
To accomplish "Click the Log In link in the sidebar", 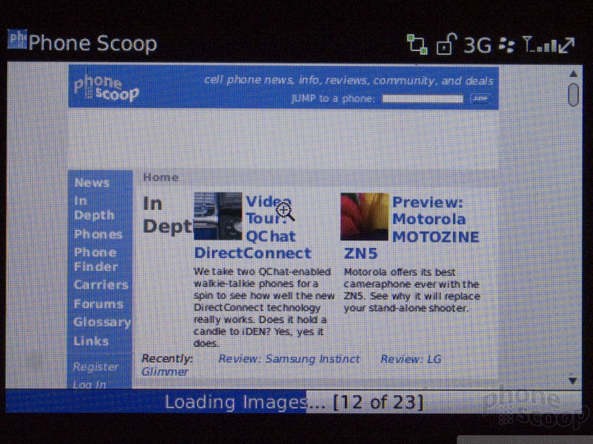I will click(89, 384).
